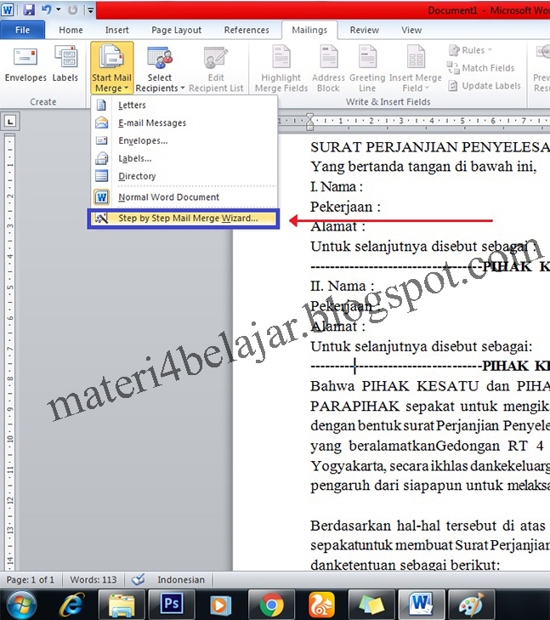Click the first 'Pekerjaan :' line under I. Nama
This screenshot has width=550, height=620.
point(345,207)
